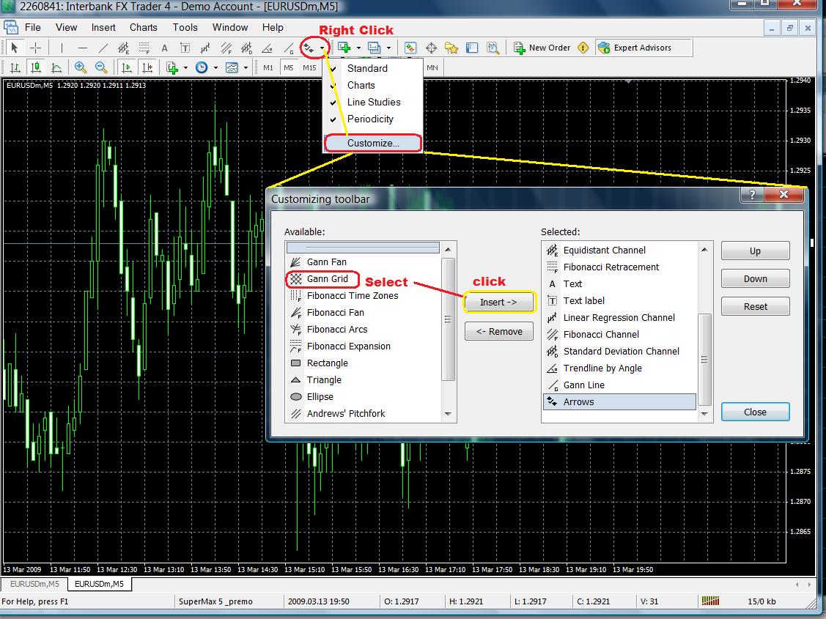Click the Reset button in dialog
Screen dimensions: 826x619
[755, 306]
